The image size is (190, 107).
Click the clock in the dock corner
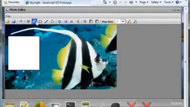(176, 103)
